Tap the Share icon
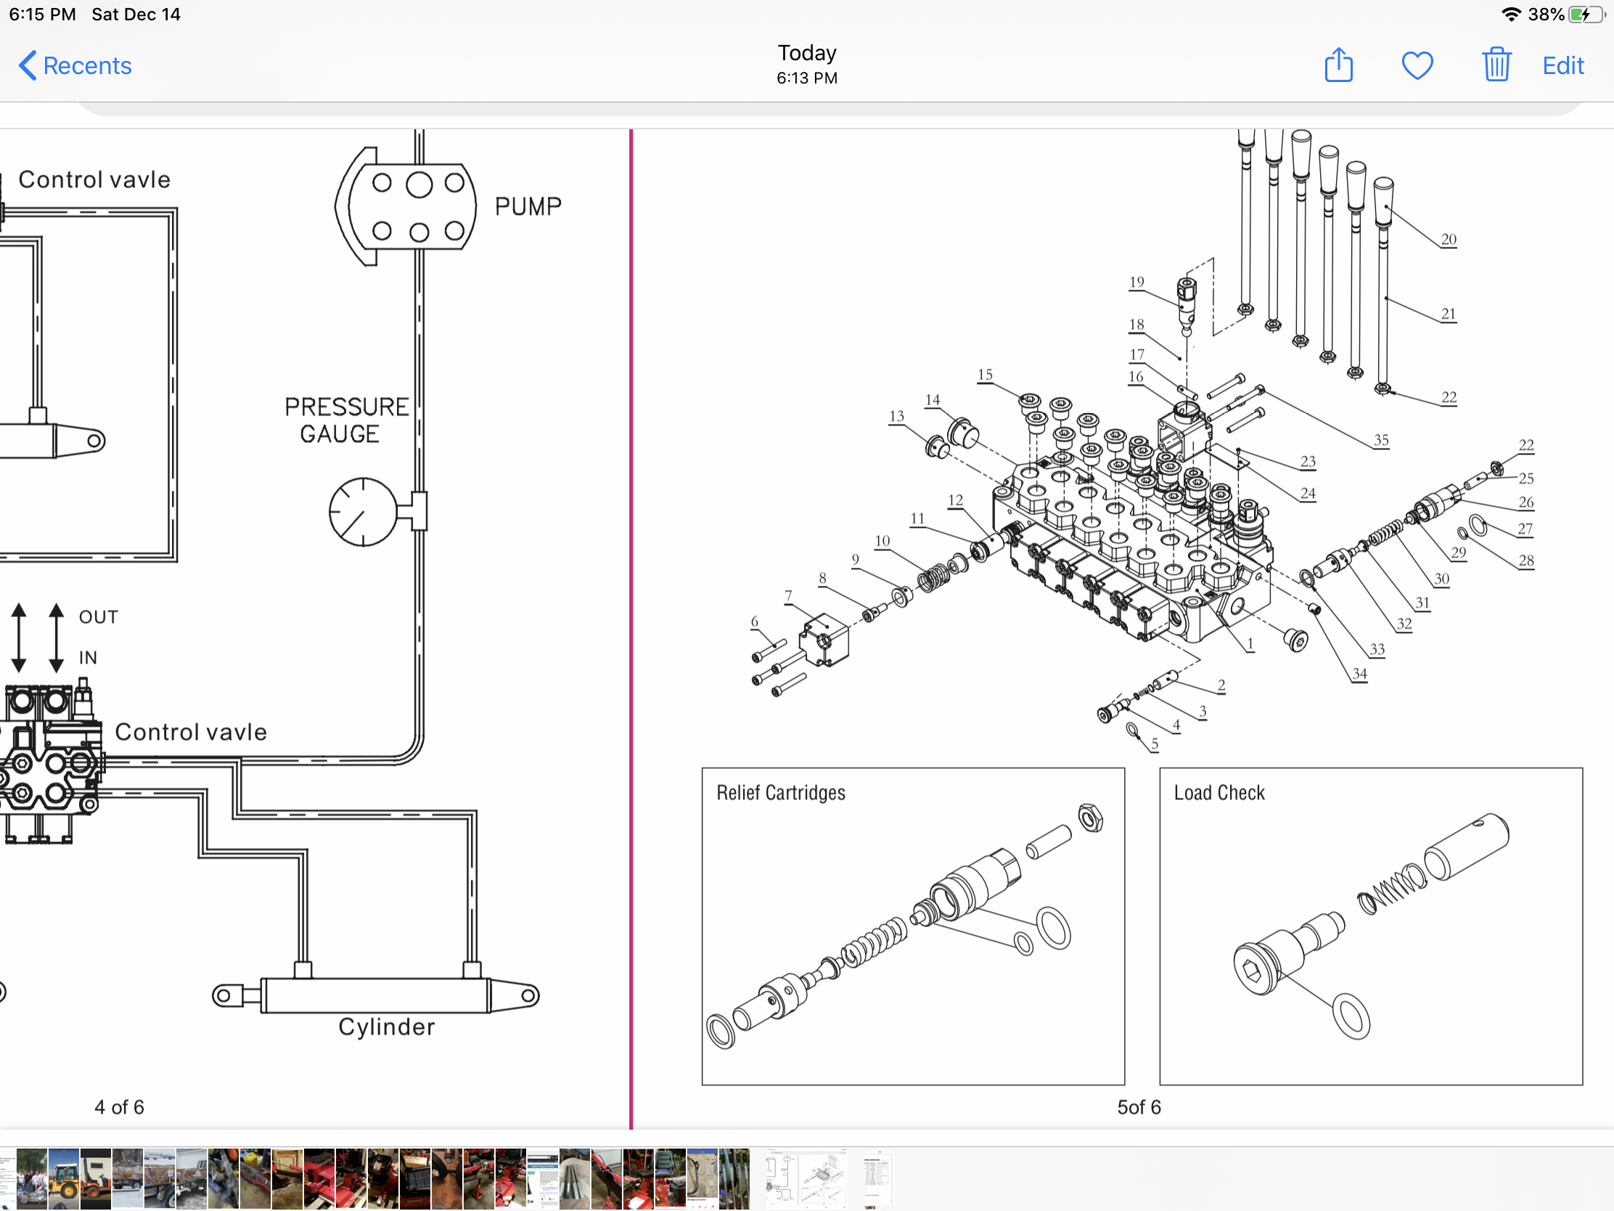Image resolution: width=1614 pixels, height=1211 pixels. 1338,65
